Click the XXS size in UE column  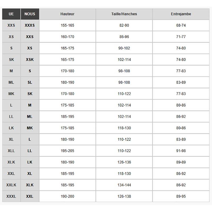pos(11,25)
